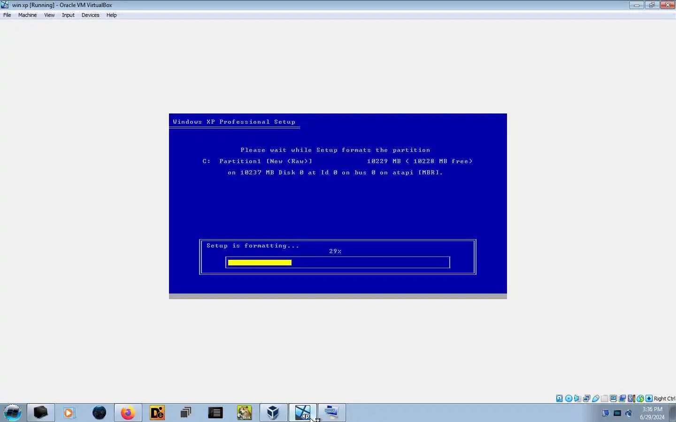This screenshot has height=422, width=676.
Task: Click the mouse integration status icon
Action: click(640, 399)
